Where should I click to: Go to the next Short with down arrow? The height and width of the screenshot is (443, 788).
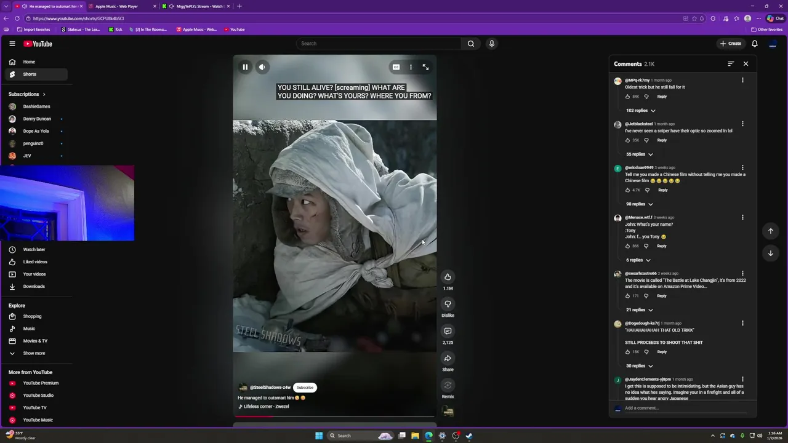click(x=770, y=253)
